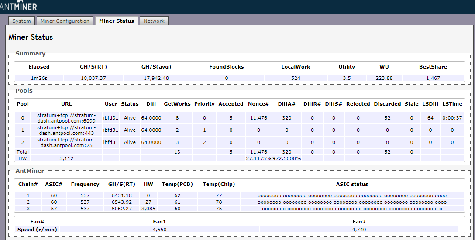
Task: Click the ASIC status column header
Action: [x=352, y=184]
